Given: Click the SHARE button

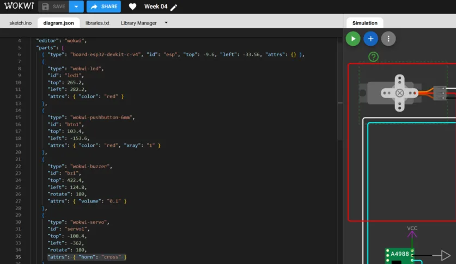Looking at the screenshot, I should click(104, 7).
